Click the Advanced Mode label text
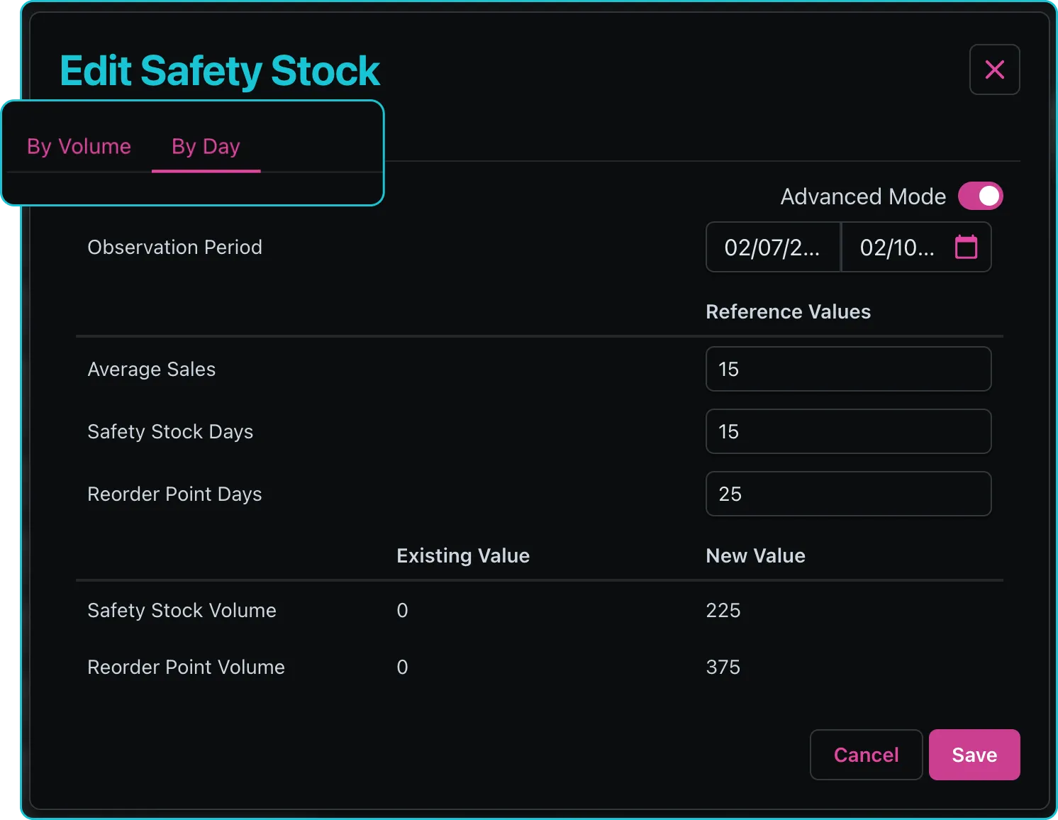This screenshot has height=820, width=1058. 863,196
